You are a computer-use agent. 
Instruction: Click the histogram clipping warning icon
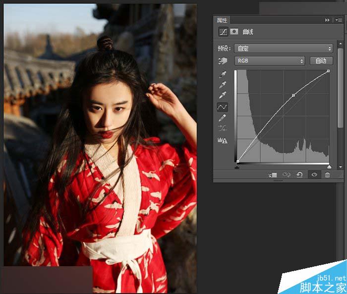(x=223, y=140)
